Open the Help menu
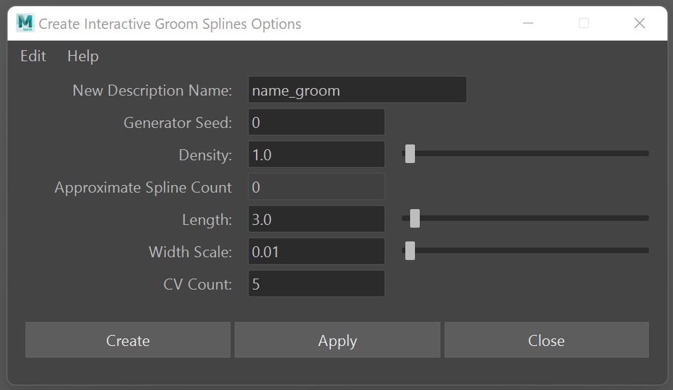This screenshot has width=673, height=390. (83, 56)
